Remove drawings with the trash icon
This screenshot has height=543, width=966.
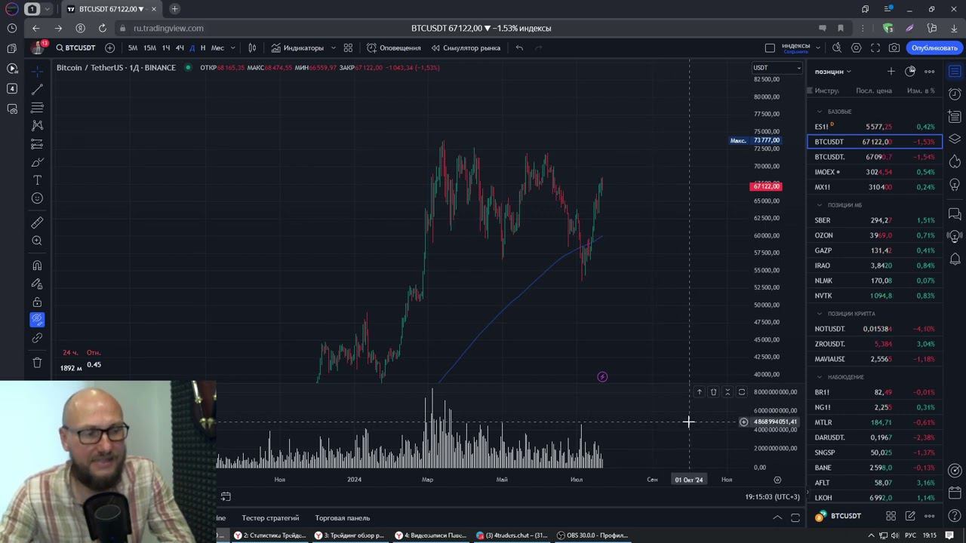click(x=37, y=363)
